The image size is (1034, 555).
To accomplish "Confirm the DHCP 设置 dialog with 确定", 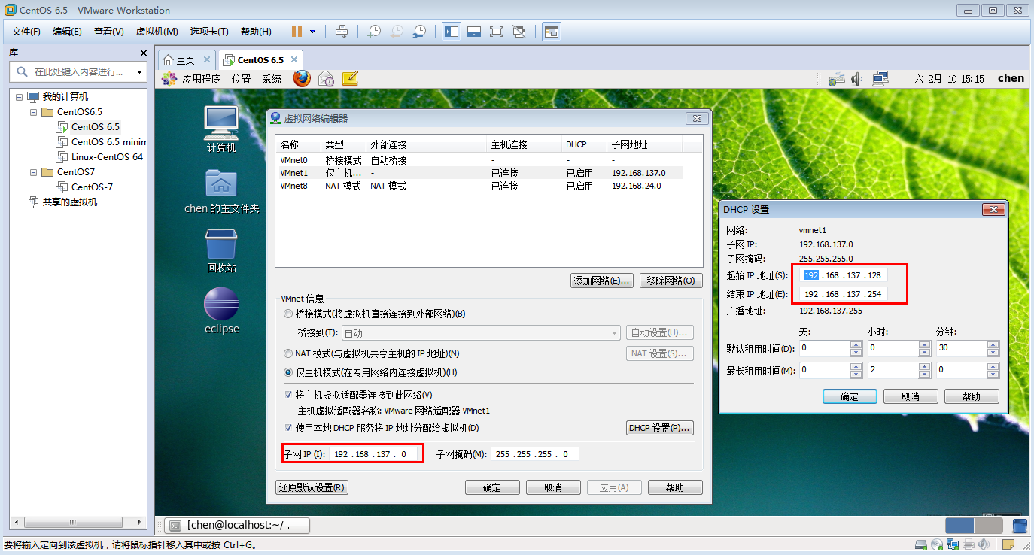I will coord(850,396).
